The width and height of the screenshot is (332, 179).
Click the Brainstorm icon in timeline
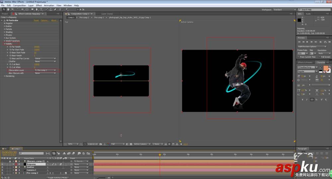click(x=79, y=153)
